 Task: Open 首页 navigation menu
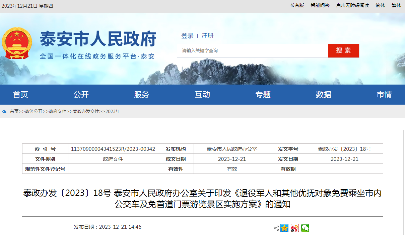pos(20,95)
